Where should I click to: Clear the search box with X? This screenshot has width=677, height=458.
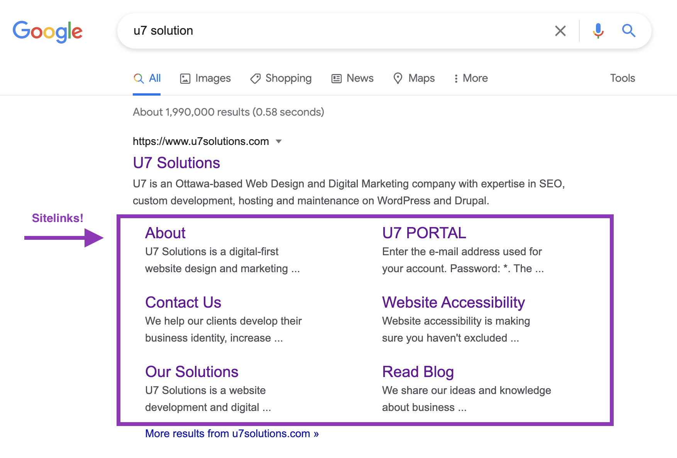click(x=560, y=31)
